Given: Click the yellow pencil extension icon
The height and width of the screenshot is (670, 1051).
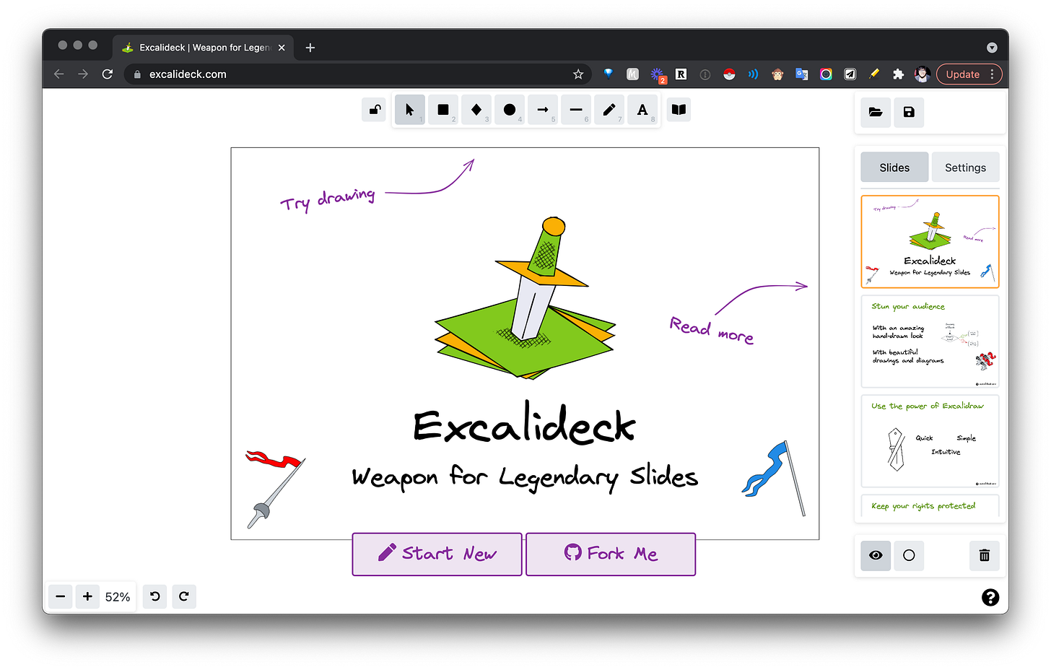Looking at the screenshot, I should tap(874, 74).
